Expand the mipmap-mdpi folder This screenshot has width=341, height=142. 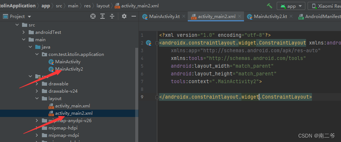[x=37, y=135]
